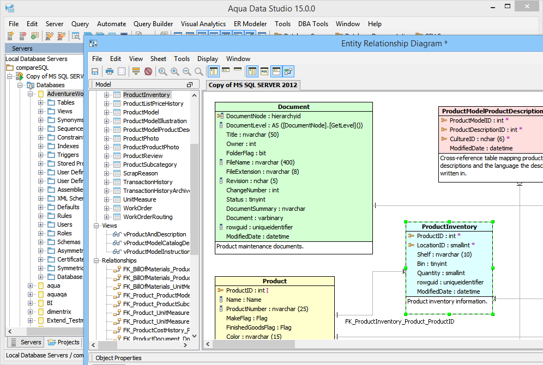Click the Document entity title header
The height and width of the screenshot is (365, 543).
293,107
